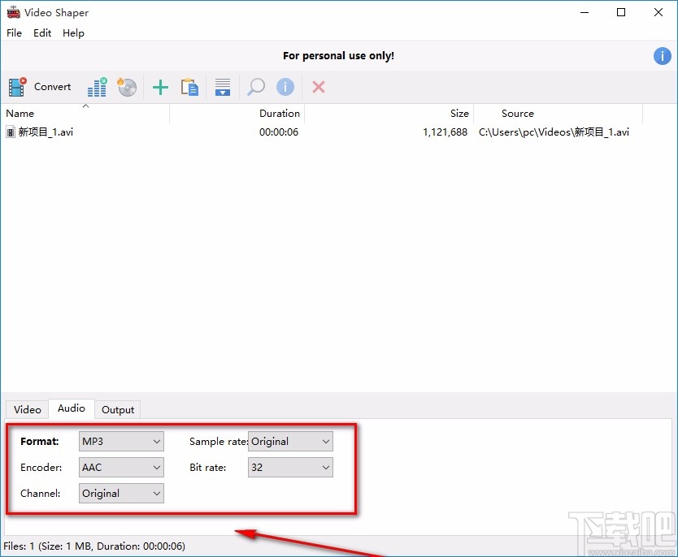Click the Convert button label
This screenshot has height=557, width=678.
coord(52,87)
